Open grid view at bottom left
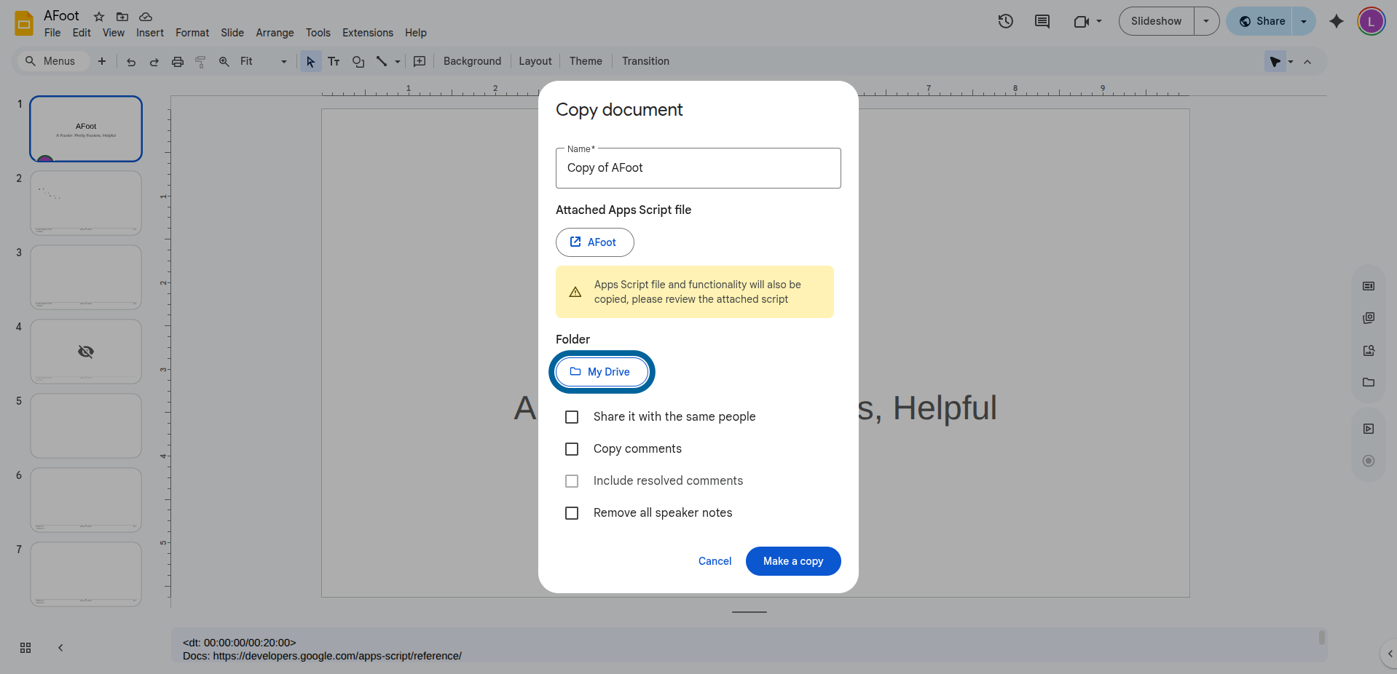 [x=25, y=648]
